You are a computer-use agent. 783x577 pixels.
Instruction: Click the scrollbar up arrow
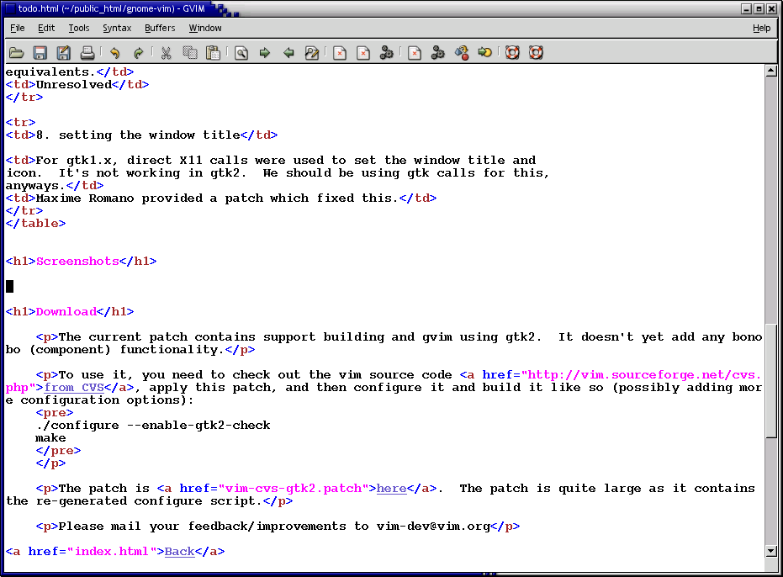pos(771,71)
